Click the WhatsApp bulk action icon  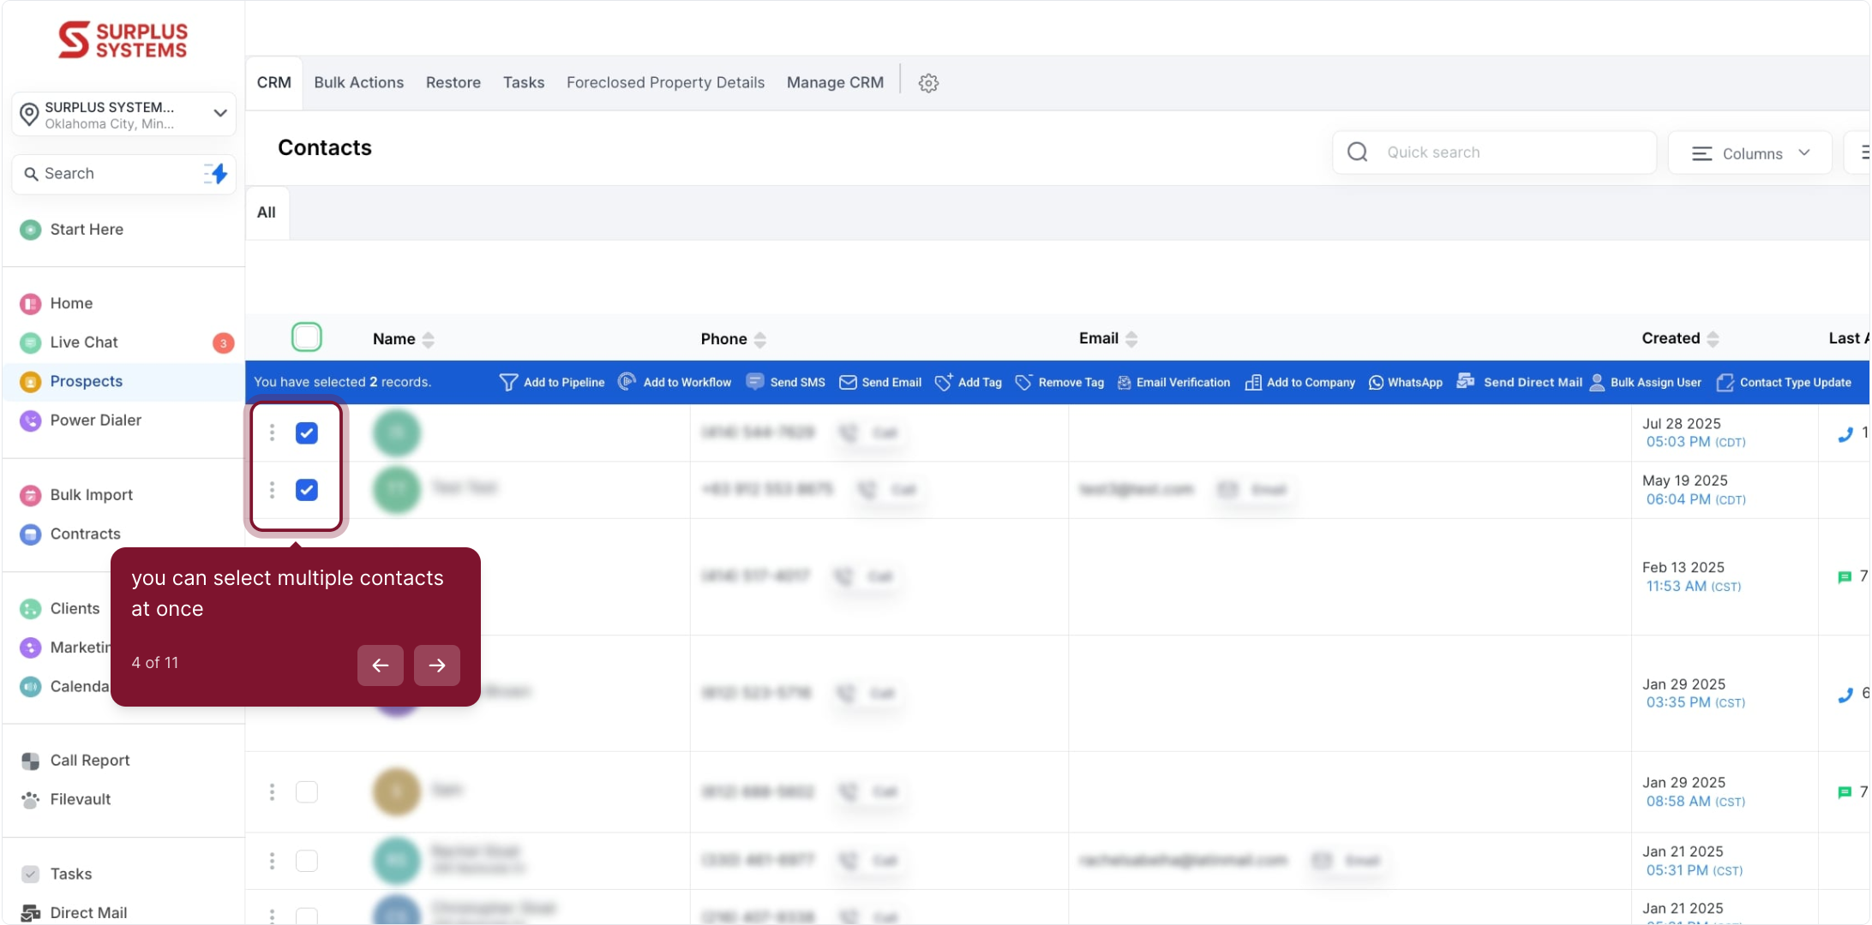[1376, 382]
